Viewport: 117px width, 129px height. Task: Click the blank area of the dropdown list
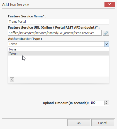click(58, 66)
